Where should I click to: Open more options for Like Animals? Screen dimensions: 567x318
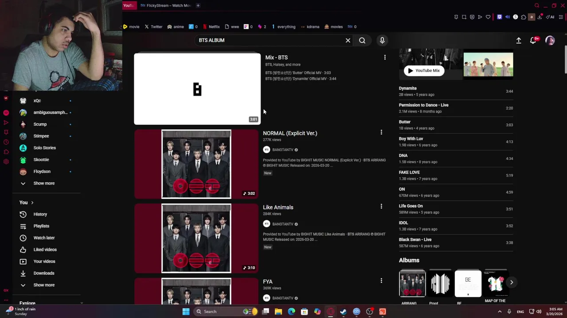coord(381,206)
